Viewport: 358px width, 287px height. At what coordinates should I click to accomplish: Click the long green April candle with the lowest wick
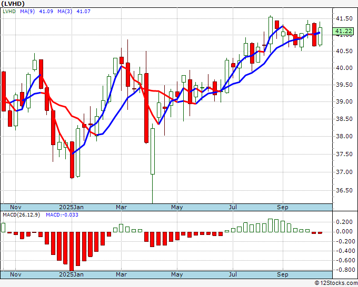coord(153,151)
